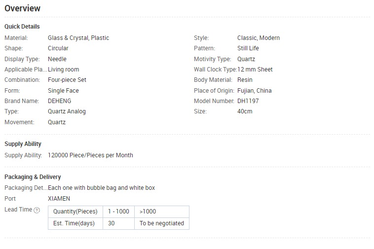Image resolution: width=374 pixels, height=249 pixels.
Task: Click the truncated Applicable Pla... label
Action: click(26, 70)
